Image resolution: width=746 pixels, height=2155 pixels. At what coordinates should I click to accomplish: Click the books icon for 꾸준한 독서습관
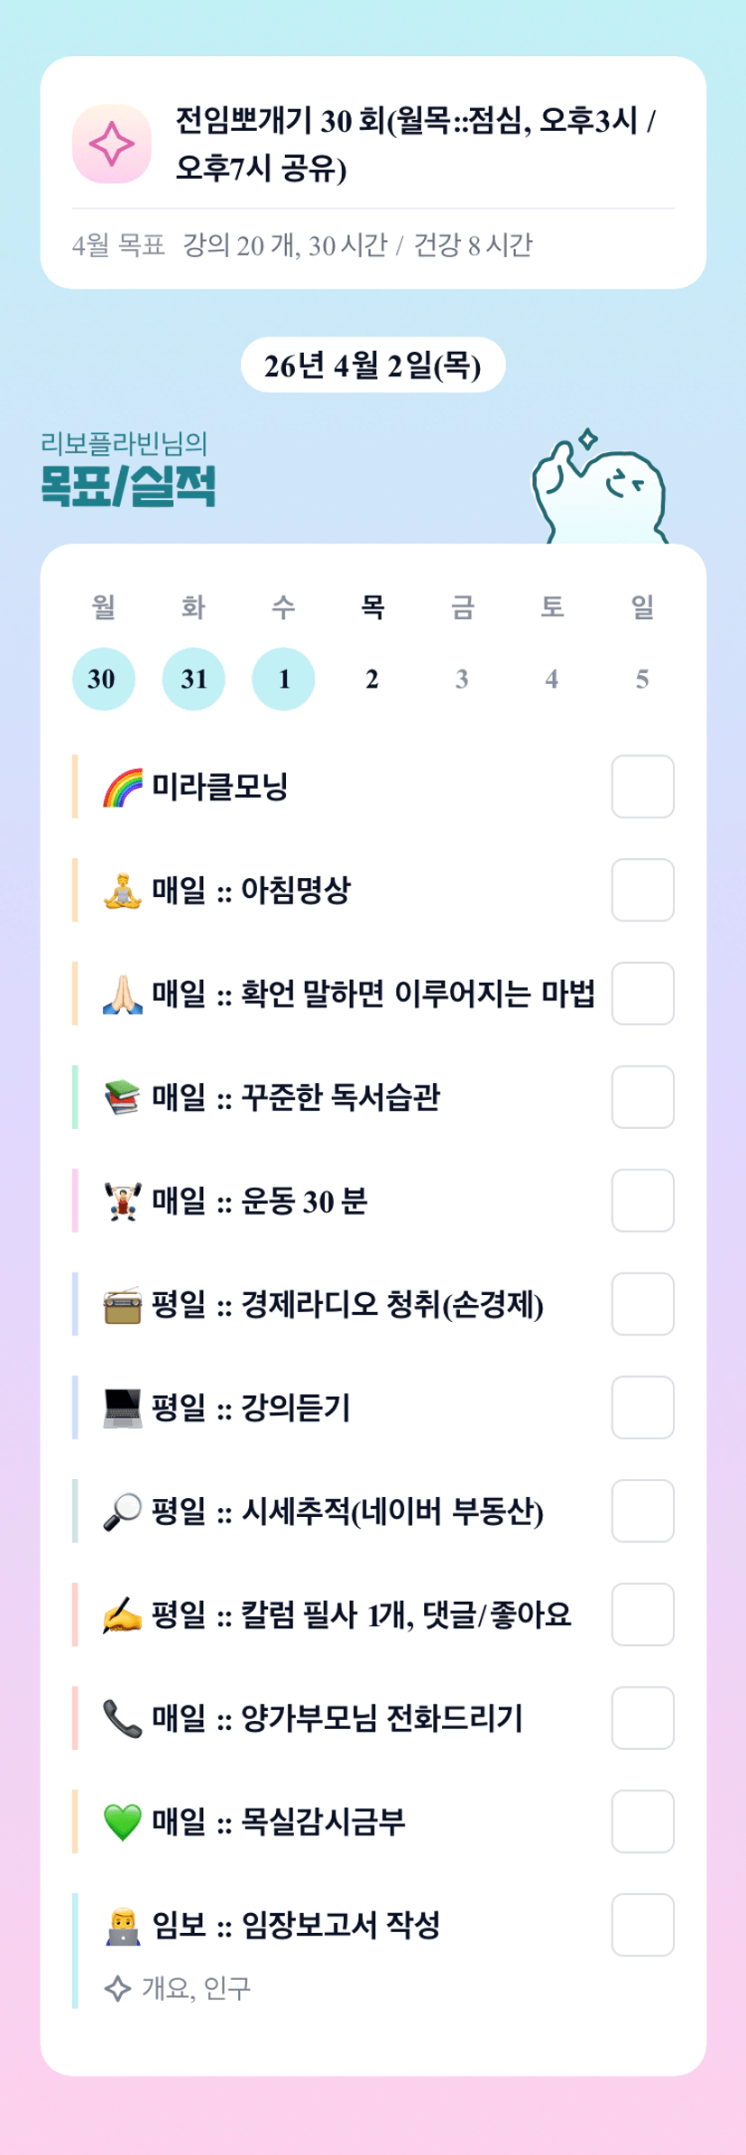click(x=123, y=1098)
